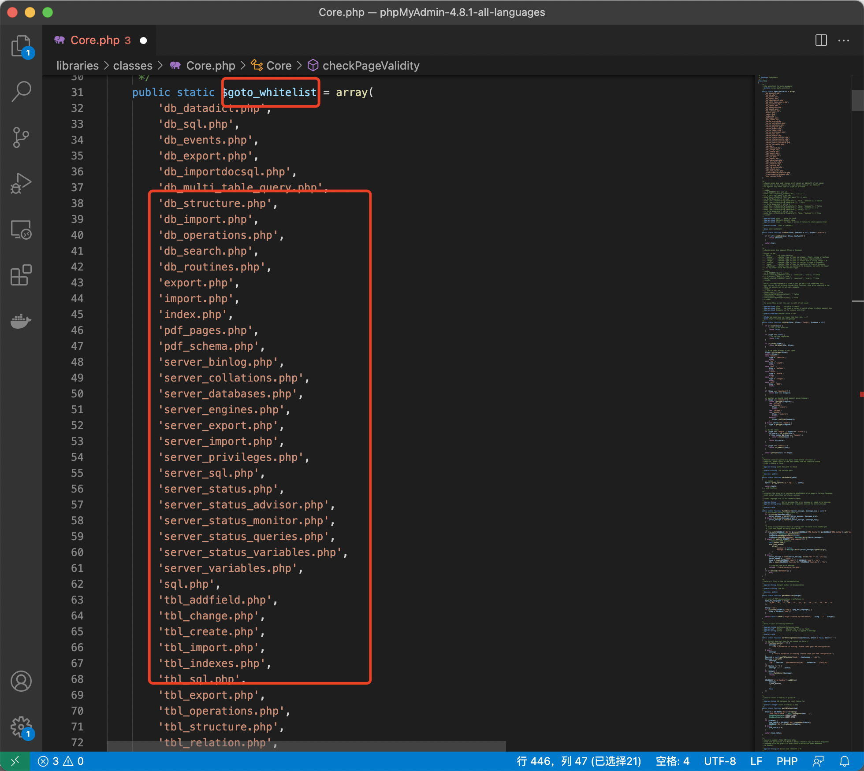Open the Manage gear menu
This screenshot has width=864, height=771.
(21, 727)
